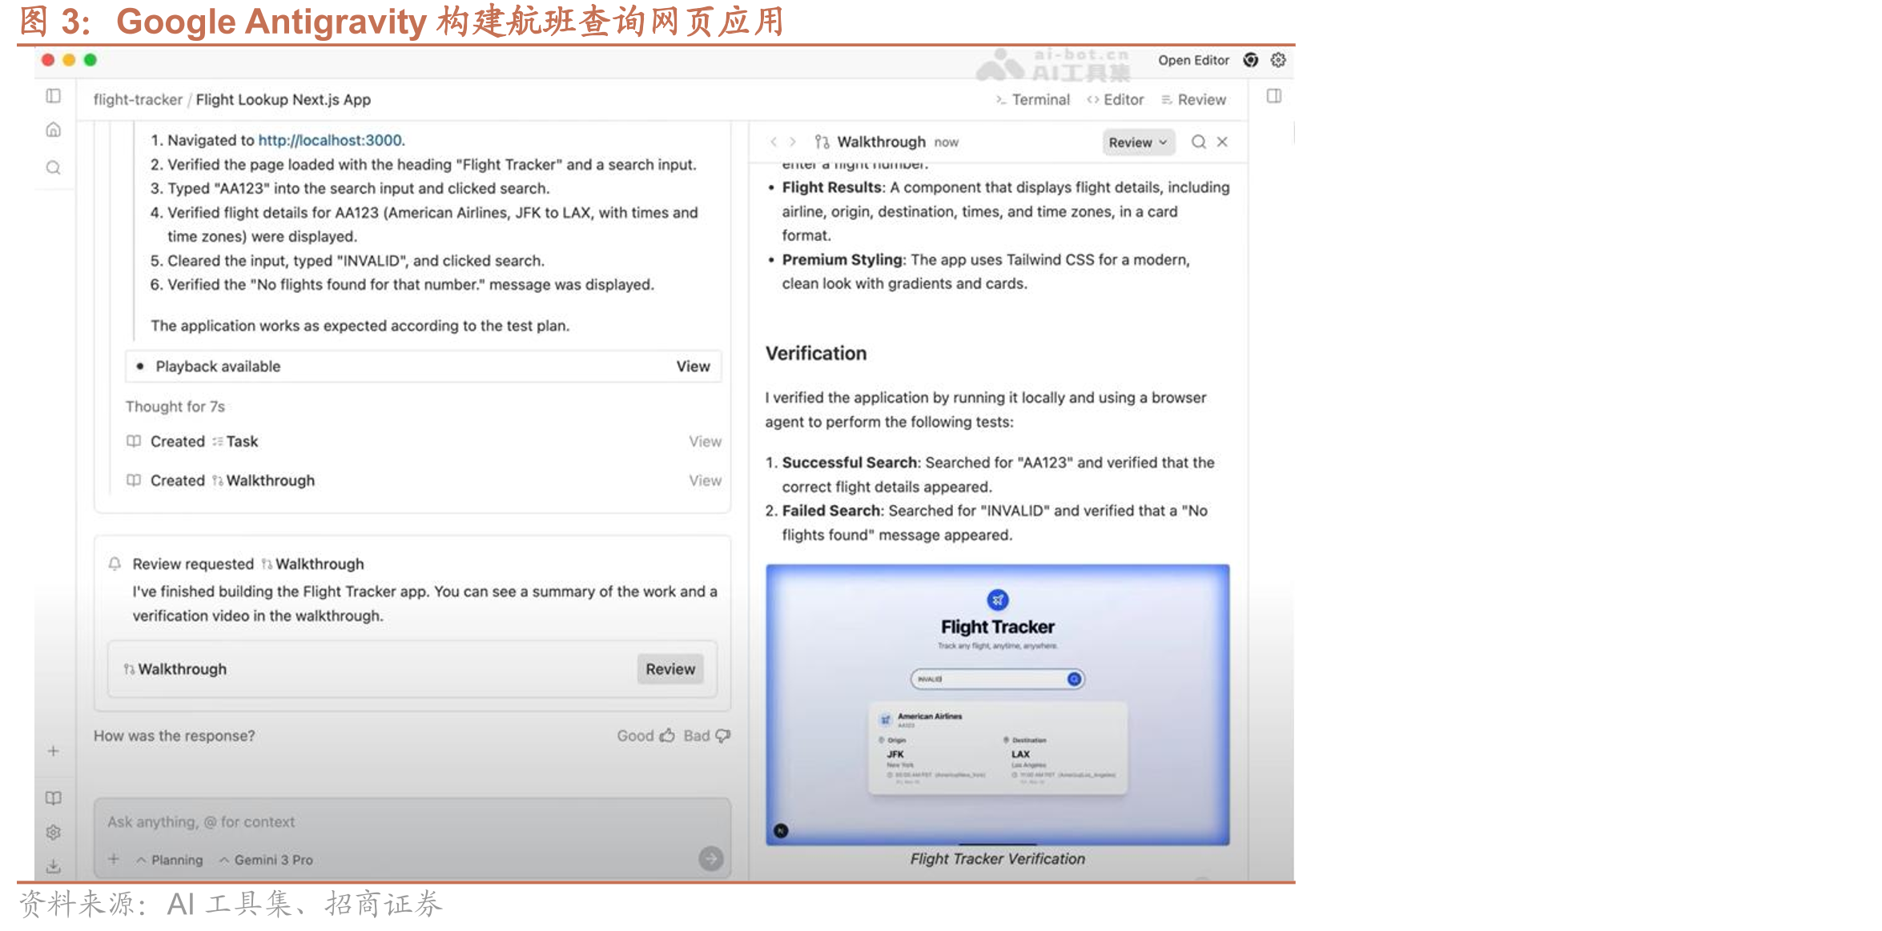Click Review button beside Walkthrough
This screenshot has width=1882, height=931.
(x=670, y=669)
